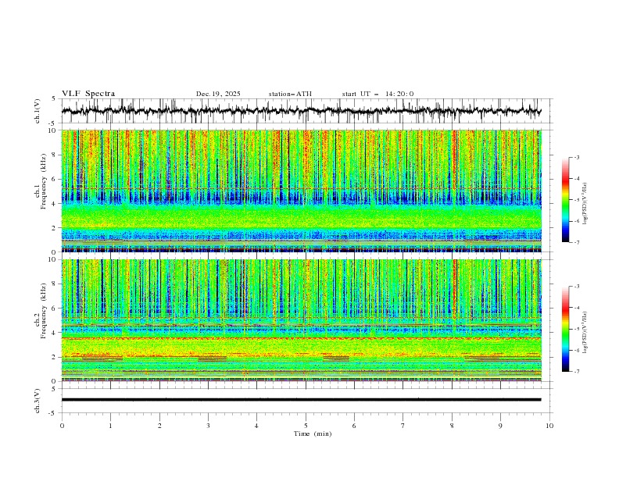Image resolution: width=619 pixels, height=478 pixels.
Task: Click the lower colorbar 'log(PSD)(V²/Hz)' label
Action: [x=585, y=332]
